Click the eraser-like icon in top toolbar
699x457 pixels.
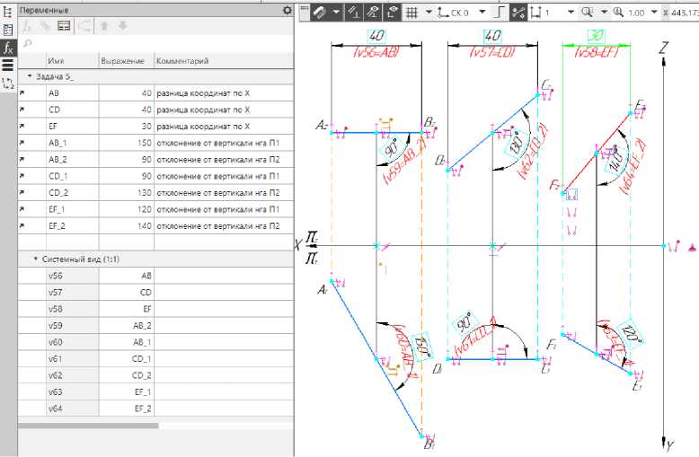[319, 13]
